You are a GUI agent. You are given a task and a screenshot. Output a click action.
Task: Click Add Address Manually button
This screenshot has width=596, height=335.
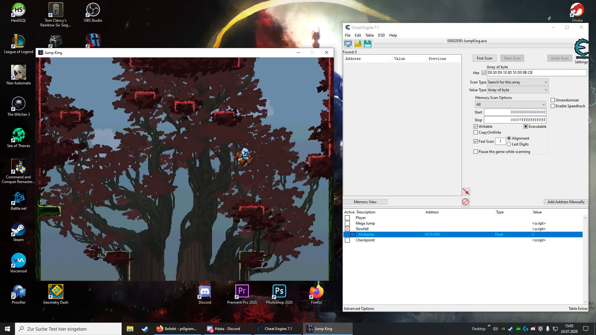pyautogui.click(x=566, y=202)
